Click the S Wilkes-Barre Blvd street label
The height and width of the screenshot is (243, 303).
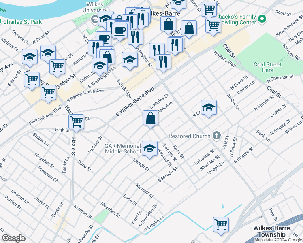(x=135, y=101)
